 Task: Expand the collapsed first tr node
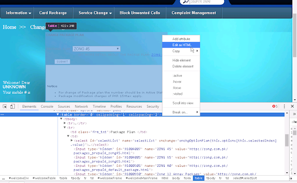tap(65, 123)
